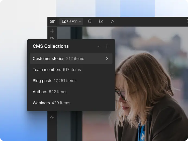Click the Preview play icon

pos(112,21)
